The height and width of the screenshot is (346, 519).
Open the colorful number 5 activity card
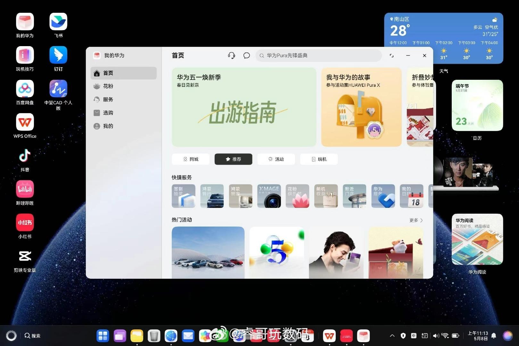coord(277,252)
